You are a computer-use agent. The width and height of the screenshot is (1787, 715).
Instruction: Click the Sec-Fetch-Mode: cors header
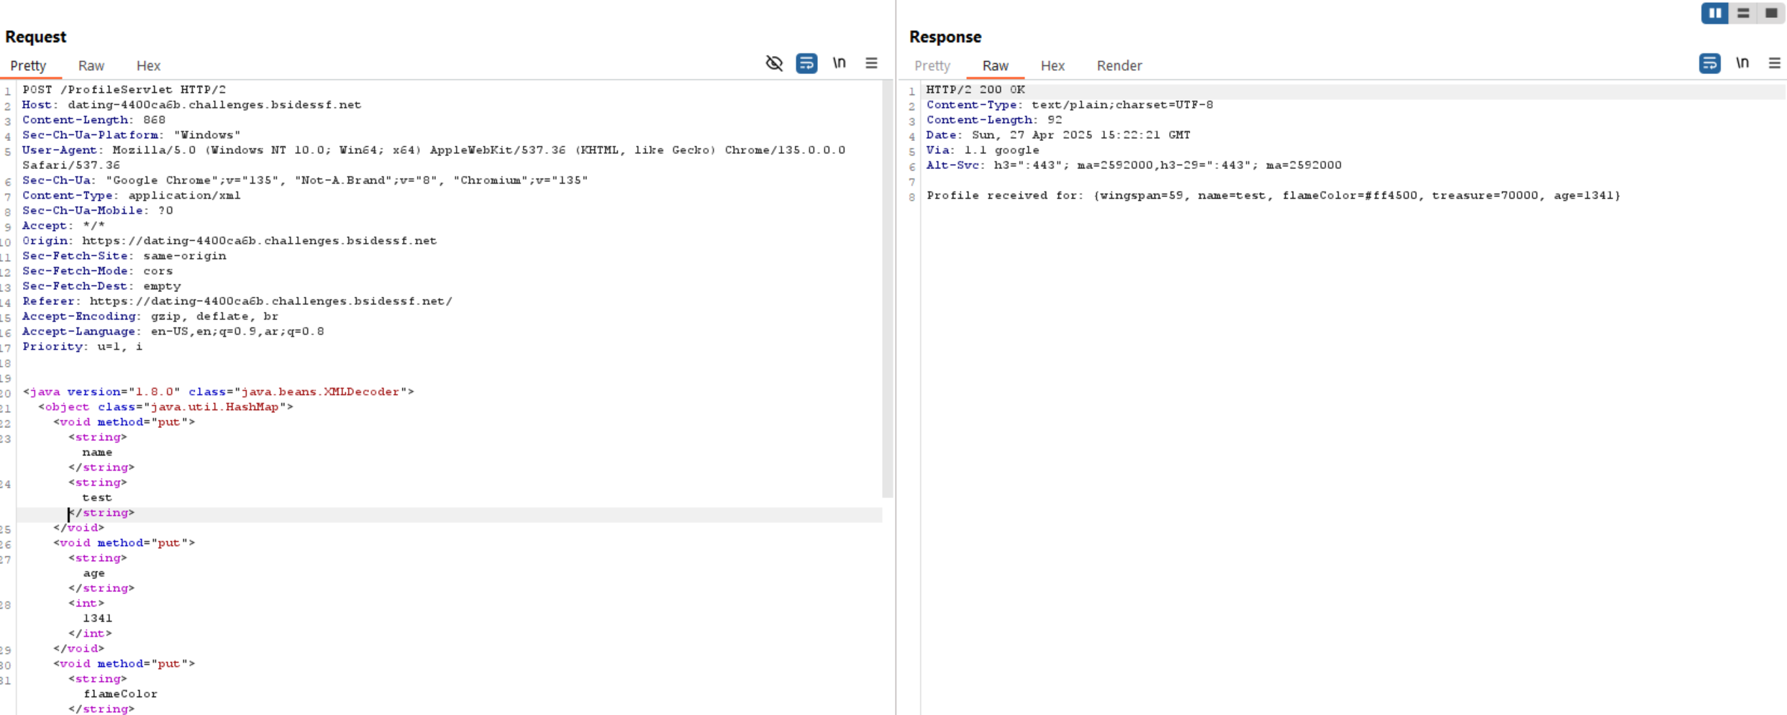pos(97,271)
